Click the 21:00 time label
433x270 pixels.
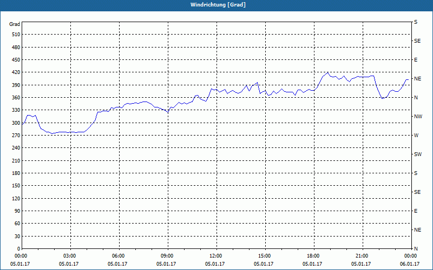(x=362, y=256)
